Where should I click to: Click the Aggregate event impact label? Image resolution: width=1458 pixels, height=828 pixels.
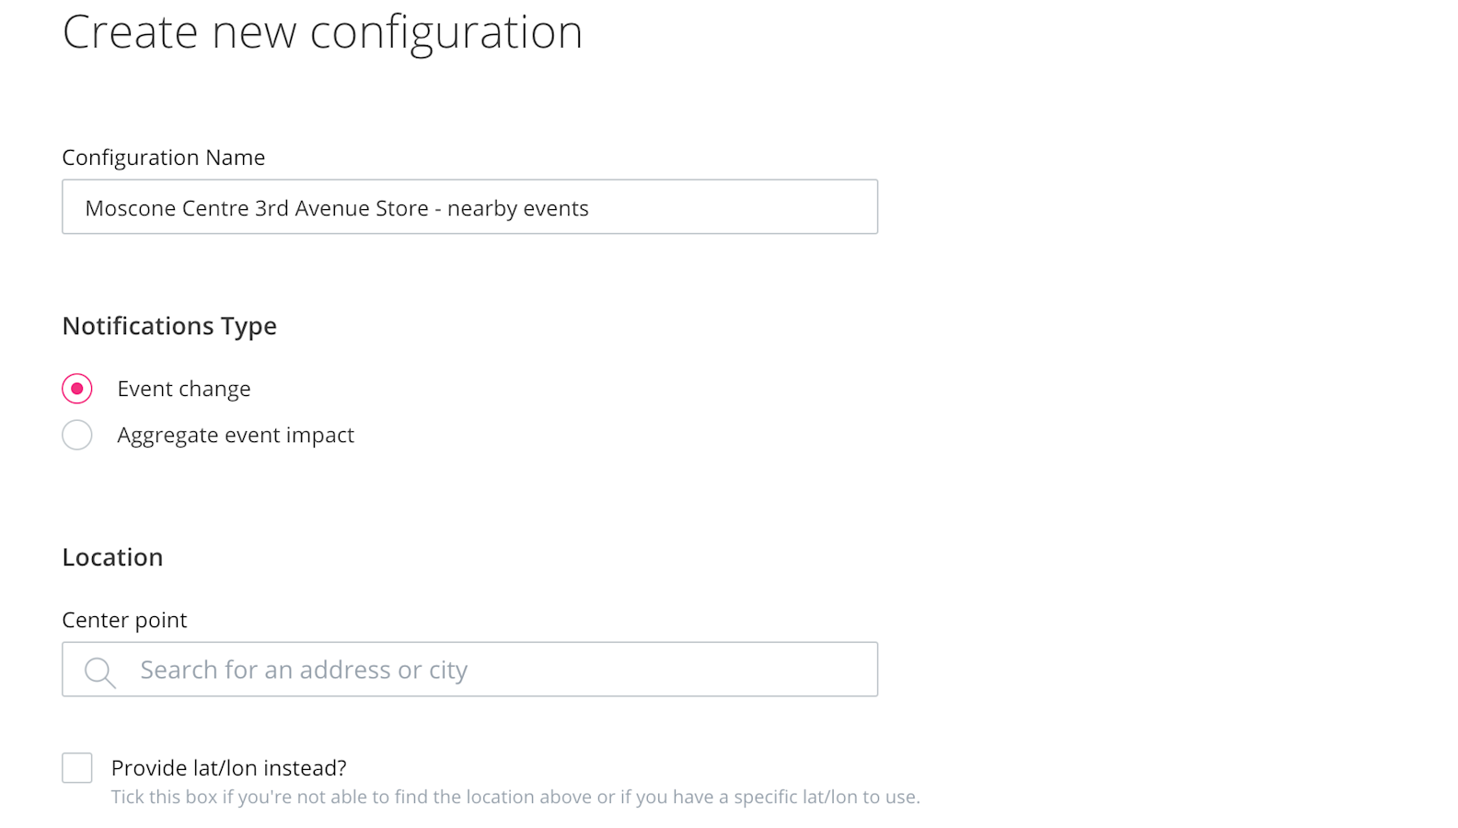point(236,434)
